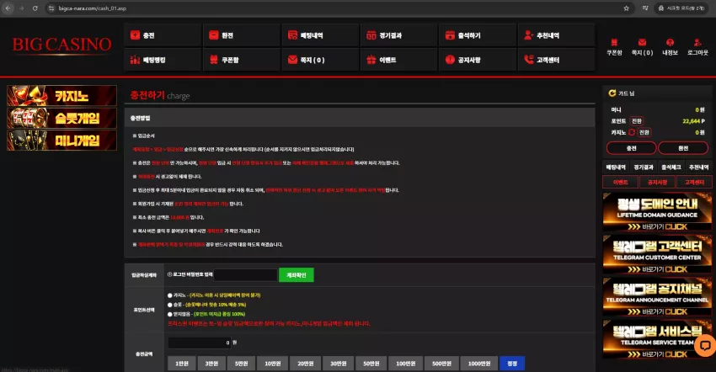Click the BIG CASINO logo
Screen dimensions: 716x372
tap(61, 45)
